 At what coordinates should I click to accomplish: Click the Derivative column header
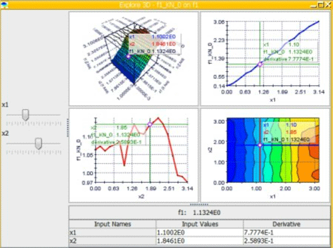[x=286, y=224]
